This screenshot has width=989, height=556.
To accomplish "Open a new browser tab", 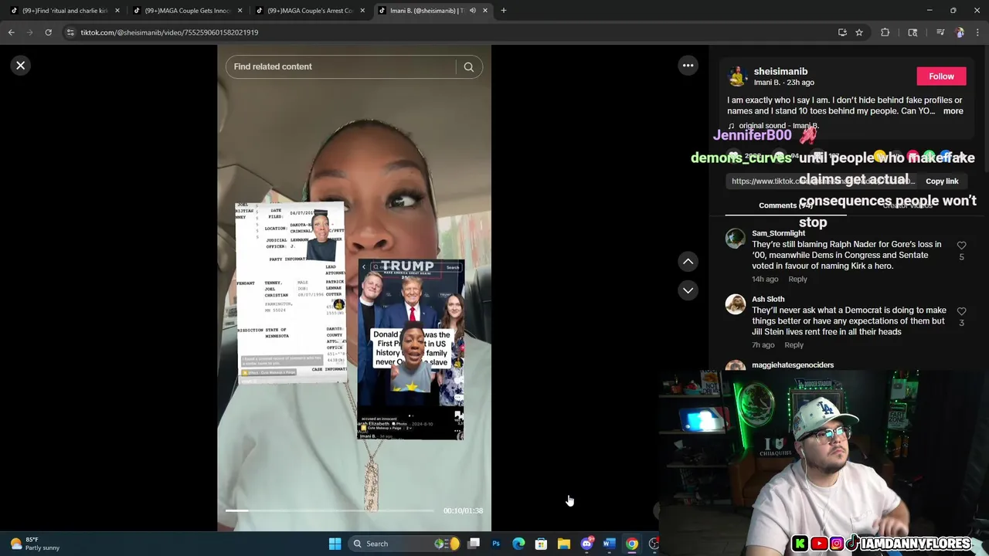I will coord(503,11).
